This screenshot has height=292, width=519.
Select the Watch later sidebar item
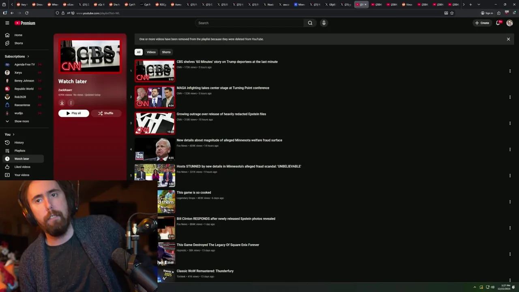click(23, 159)
